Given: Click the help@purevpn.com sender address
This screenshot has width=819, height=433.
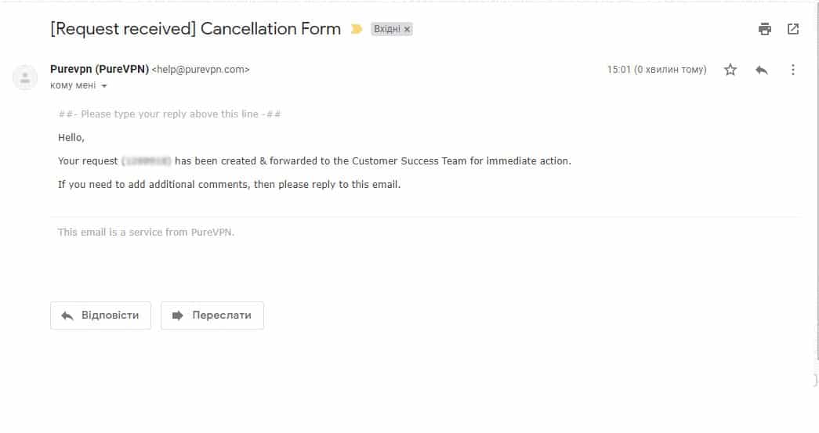Looking at the screenshot, I should [x=201, y=70].
